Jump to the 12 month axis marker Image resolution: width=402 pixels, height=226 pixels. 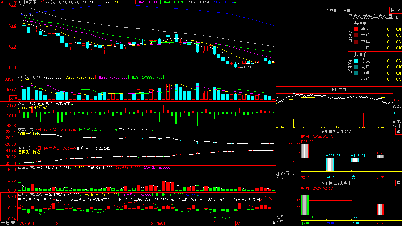click(x=56, y=223)
